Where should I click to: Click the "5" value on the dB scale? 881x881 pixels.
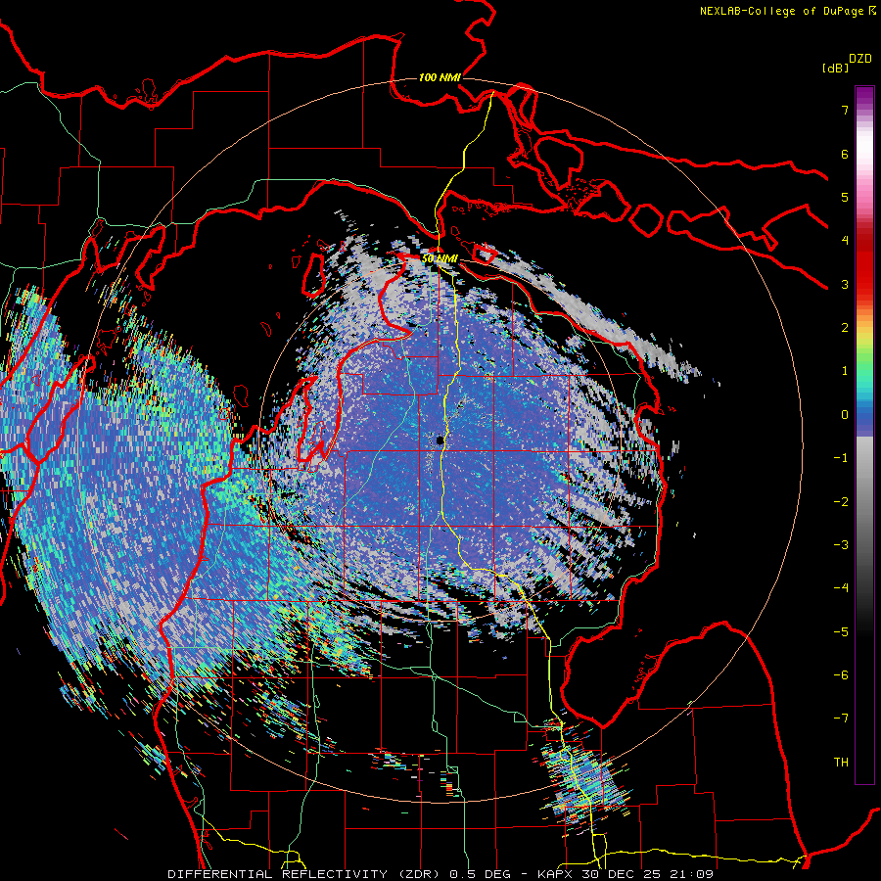pos(845,197)
